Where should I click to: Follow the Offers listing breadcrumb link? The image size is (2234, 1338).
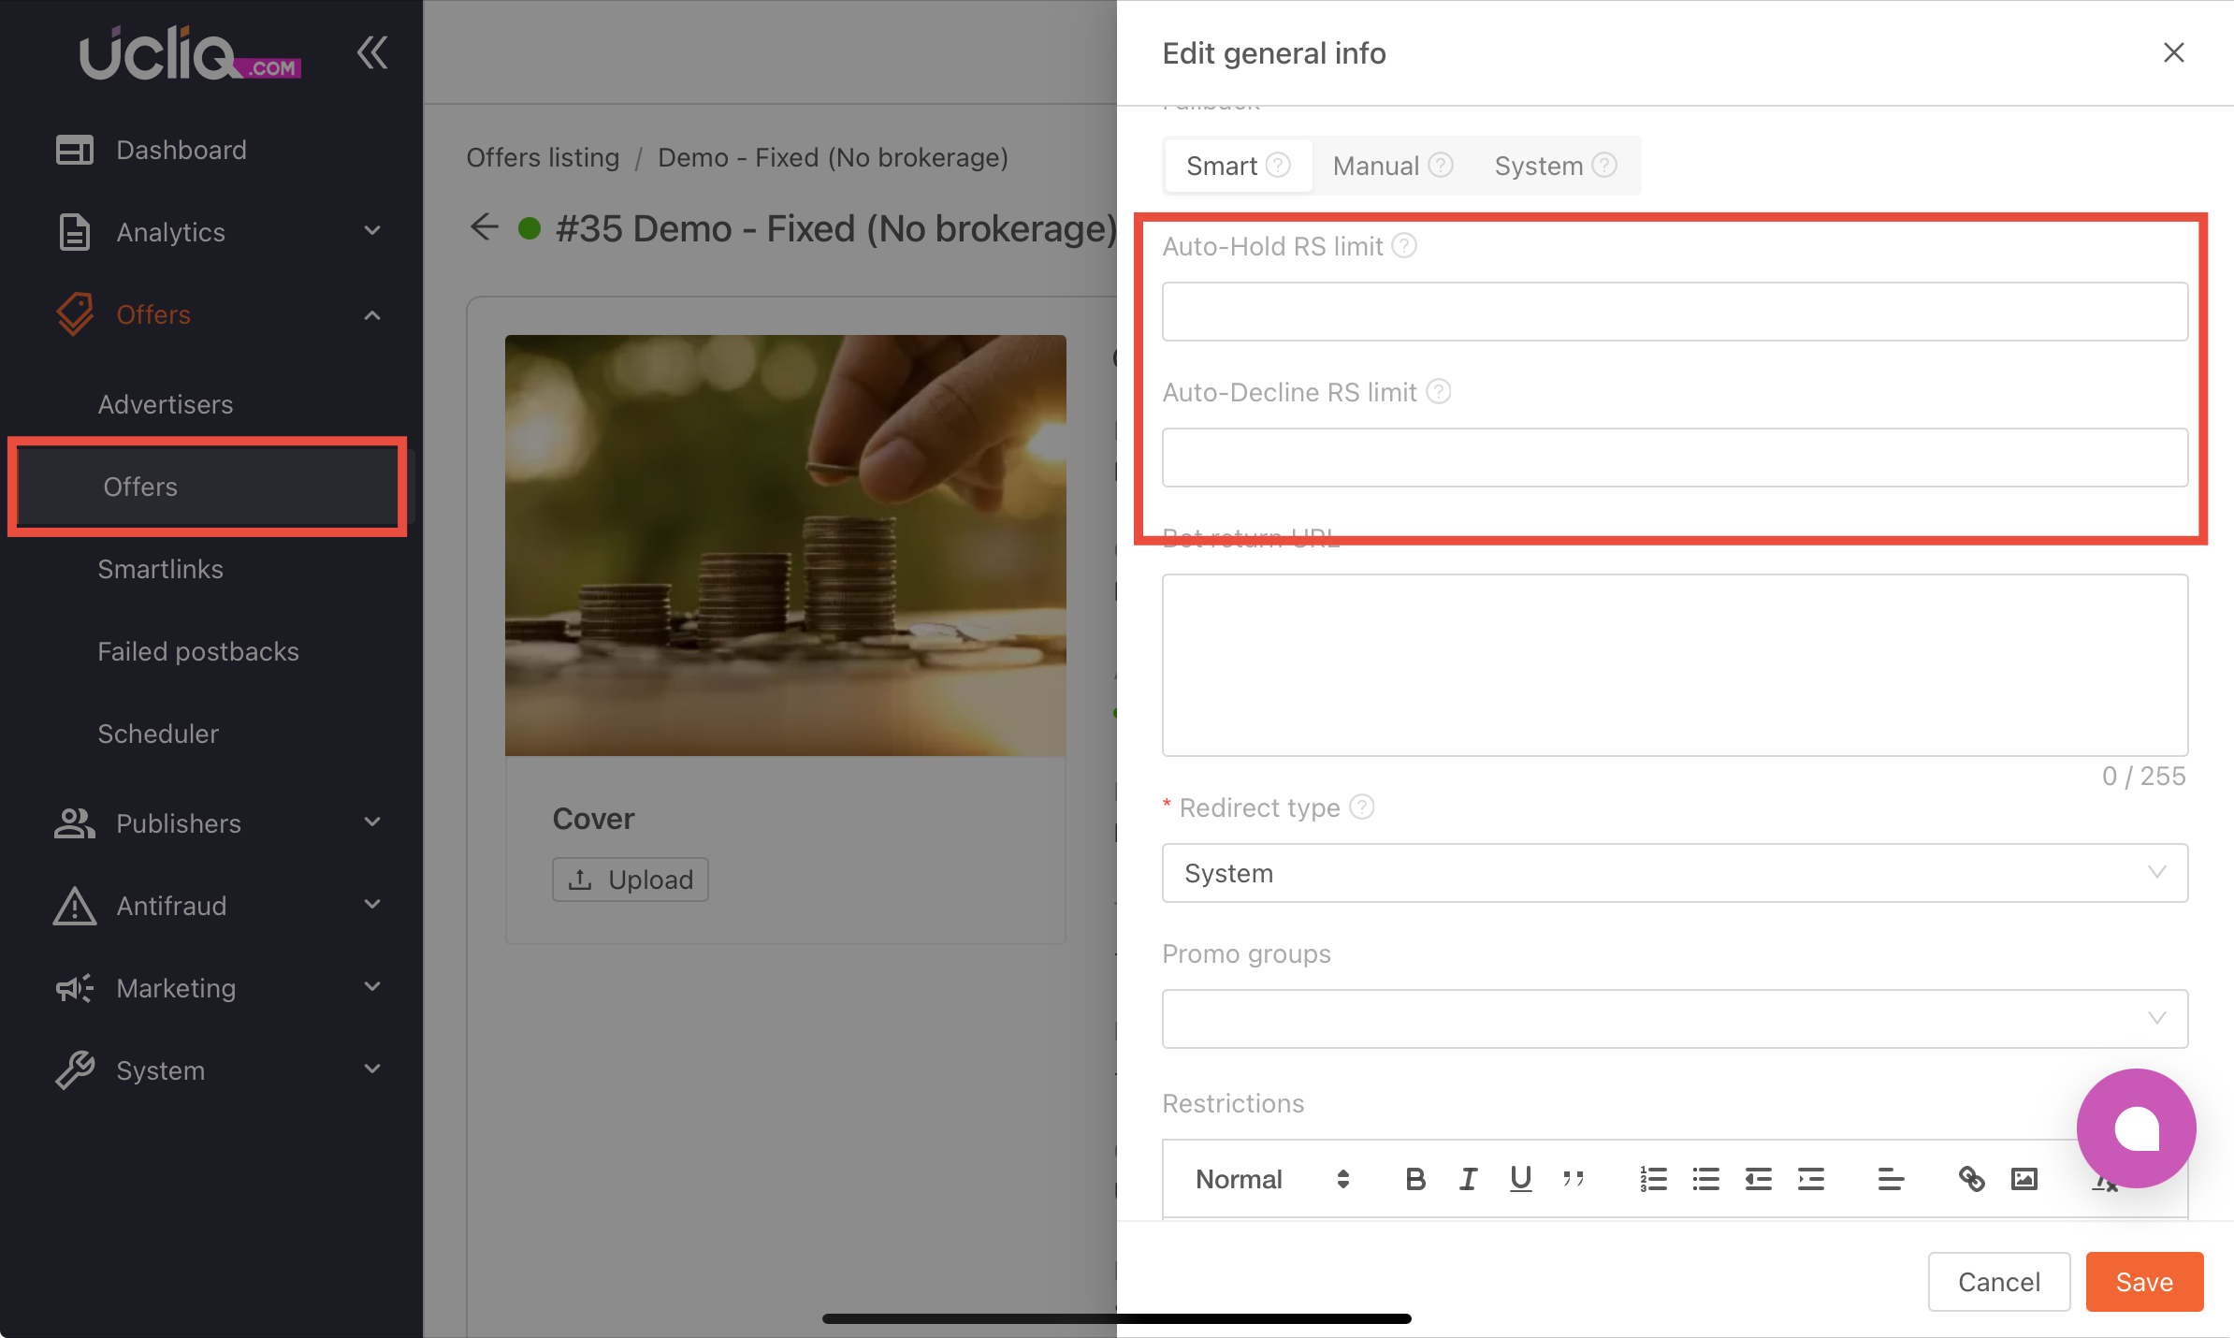(x=543, y=157)
